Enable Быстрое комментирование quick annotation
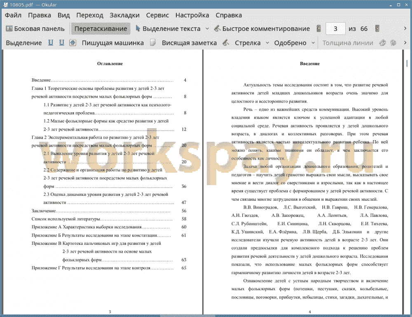This screenshot has height=317, width=412. [262, 29]
